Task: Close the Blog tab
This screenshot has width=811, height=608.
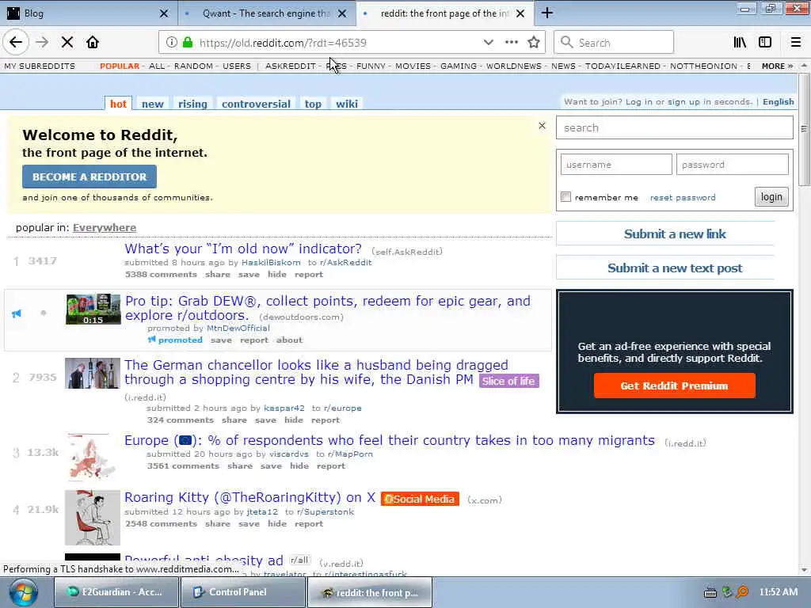Action: 163,13
